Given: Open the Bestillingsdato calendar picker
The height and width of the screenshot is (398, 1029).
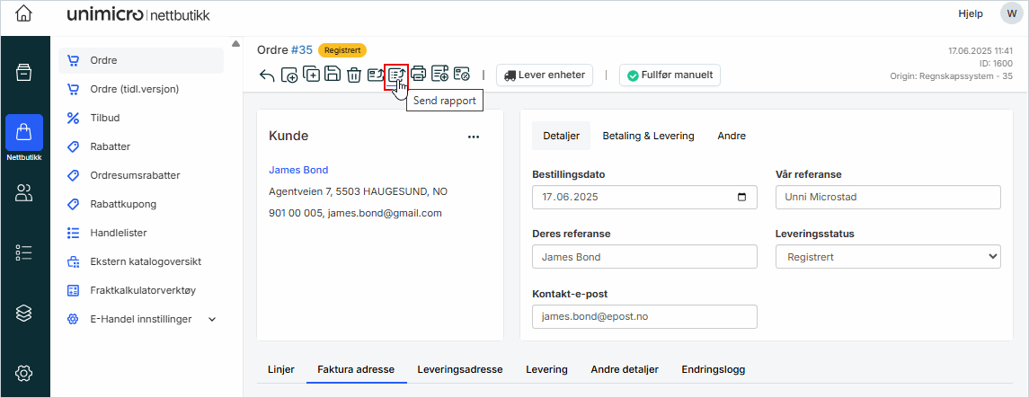Looking at the screenshot, I should click(741, 198).
